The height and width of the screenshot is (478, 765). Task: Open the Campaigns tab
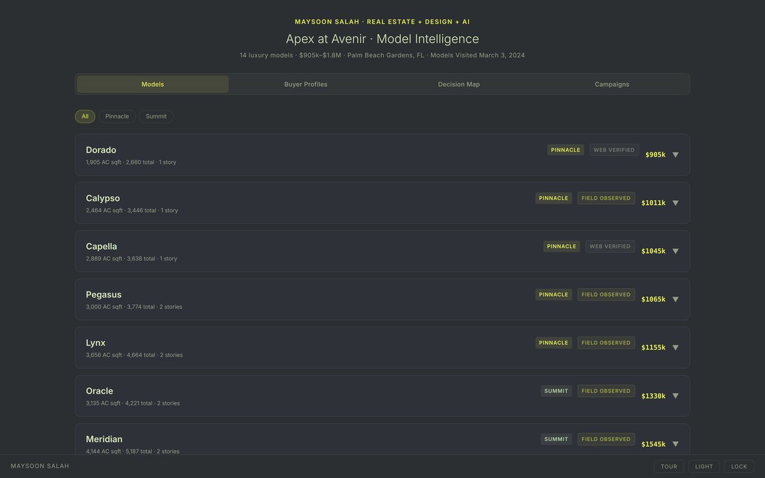tap(612, 84)
